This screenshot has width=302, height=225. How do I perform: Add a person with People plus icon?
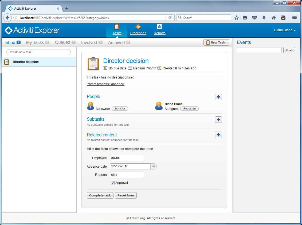pyautogui.click(x=218, y=97)
